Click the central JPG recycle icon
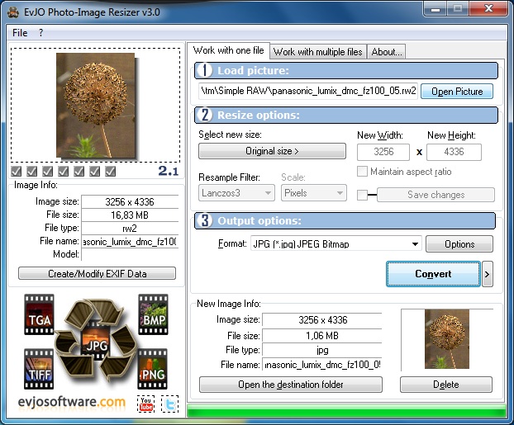The width and height of the screenshot is (514, 425). (x=97, y=342)
